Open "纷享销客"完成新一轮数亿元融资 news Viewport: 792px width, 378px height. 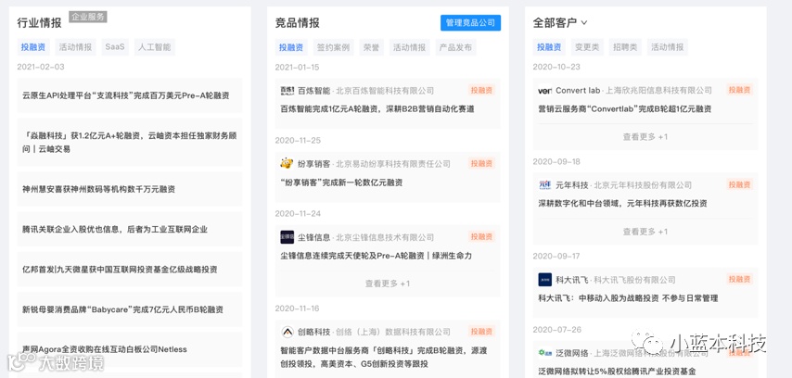coord(341,183)
